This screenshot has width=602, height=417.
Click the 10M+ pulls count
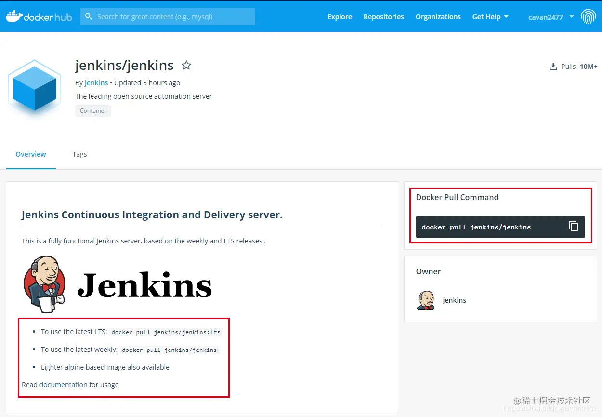(x=589, y=67)
